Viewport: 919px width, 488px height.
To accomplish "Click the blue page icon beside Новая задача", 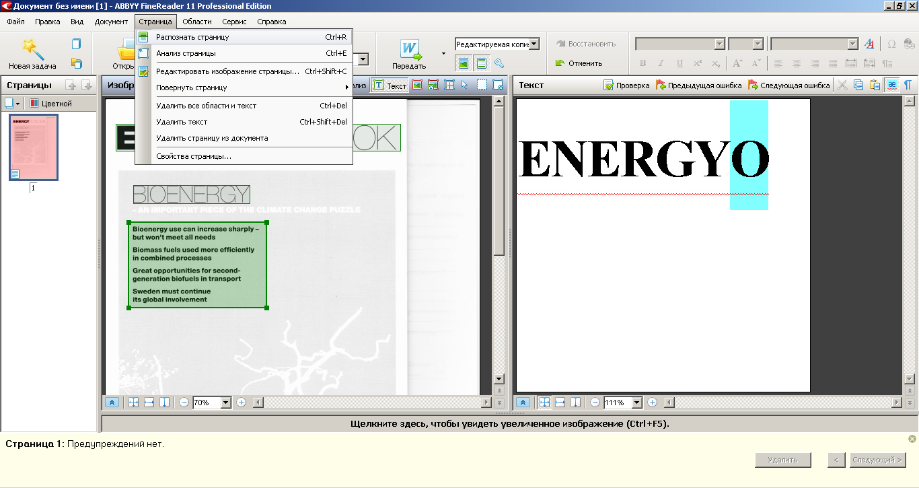I will pos(76,44).
